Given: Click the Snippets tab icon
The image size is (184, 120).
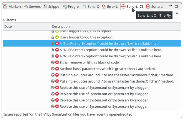Looking at the screenshot, I should click(45, 6).
